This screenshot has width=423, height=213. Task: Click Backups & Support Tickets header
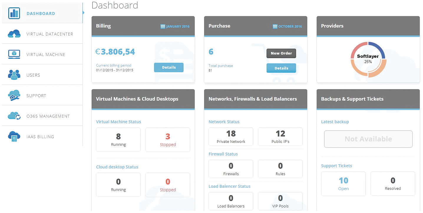click(368, 99)
